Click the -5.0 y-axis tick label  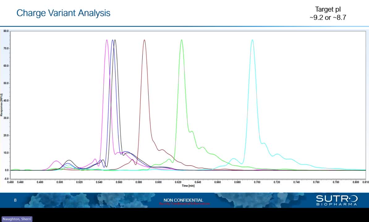(x=6, y=179)
